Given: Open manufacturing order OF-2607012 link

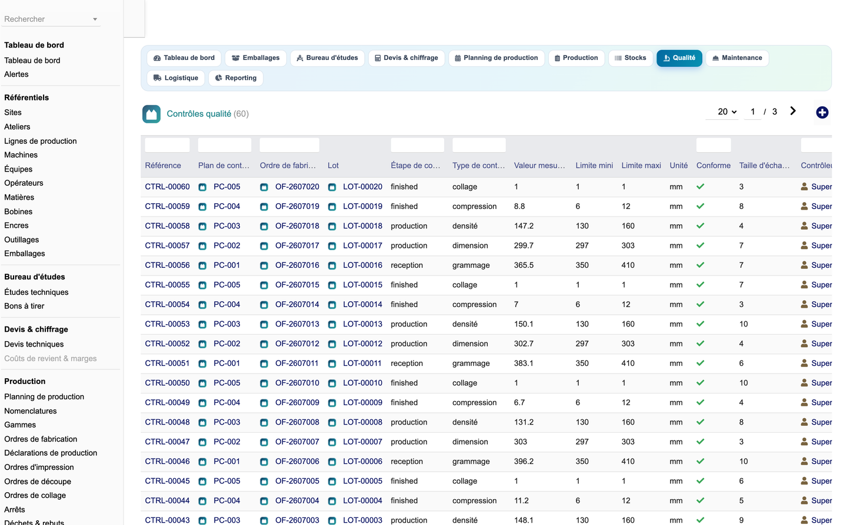Looking at the screenshot, I should 297,344.
